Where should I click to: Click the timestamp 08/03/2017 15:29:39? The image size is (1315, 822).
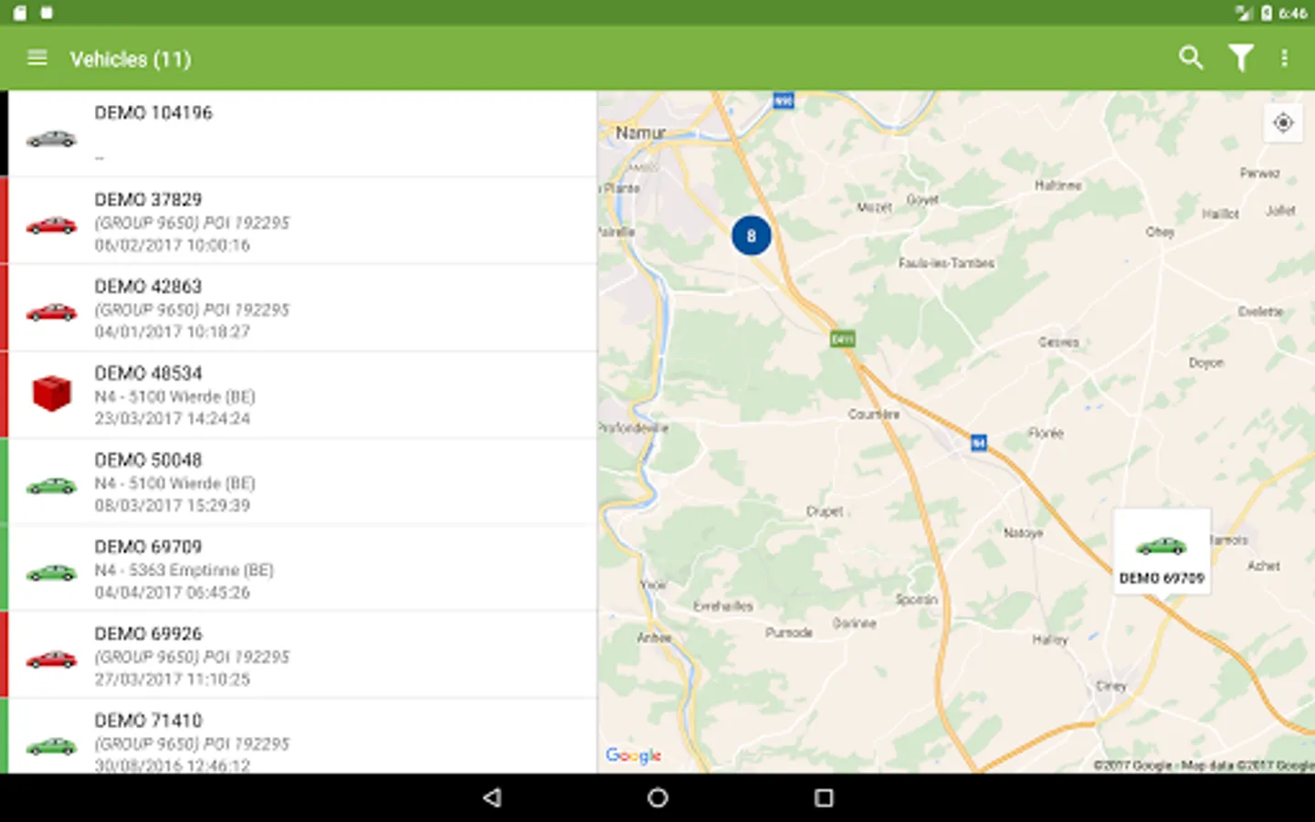point(172,505)
